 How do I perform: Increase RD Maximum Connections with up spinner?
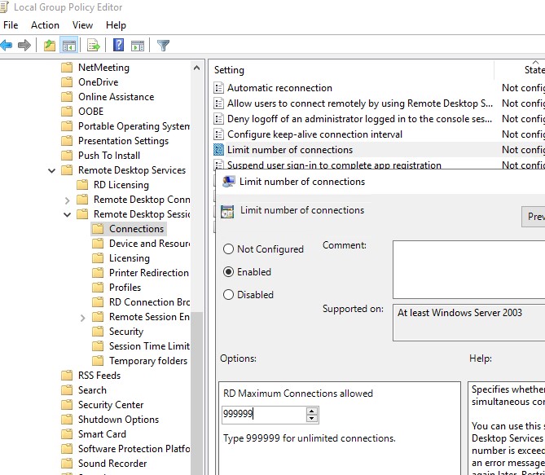[312, 411]
